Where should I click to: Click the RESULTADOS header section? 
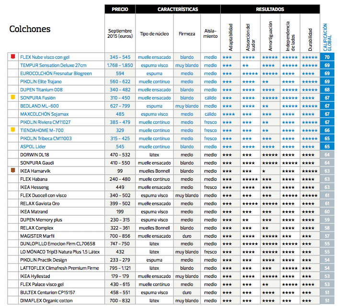(270, 9)
